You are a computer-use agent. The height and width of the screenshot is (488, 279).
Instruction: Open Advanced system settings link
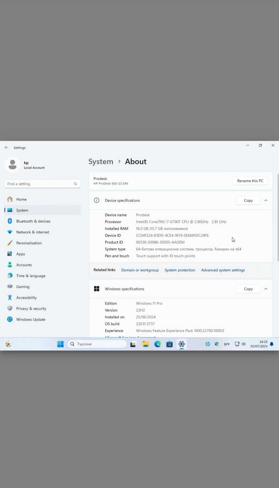coord(223,270)
